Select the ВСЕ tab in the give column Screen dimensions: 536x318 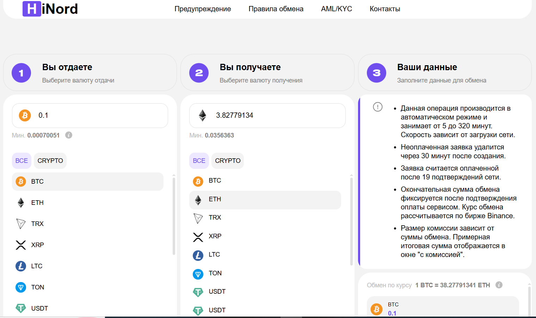21,161
